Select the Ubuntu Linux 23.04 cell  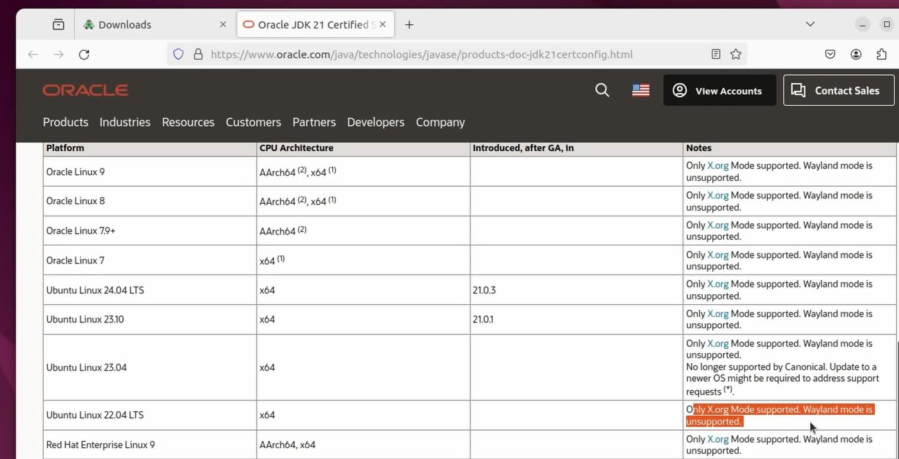[150, 367]
